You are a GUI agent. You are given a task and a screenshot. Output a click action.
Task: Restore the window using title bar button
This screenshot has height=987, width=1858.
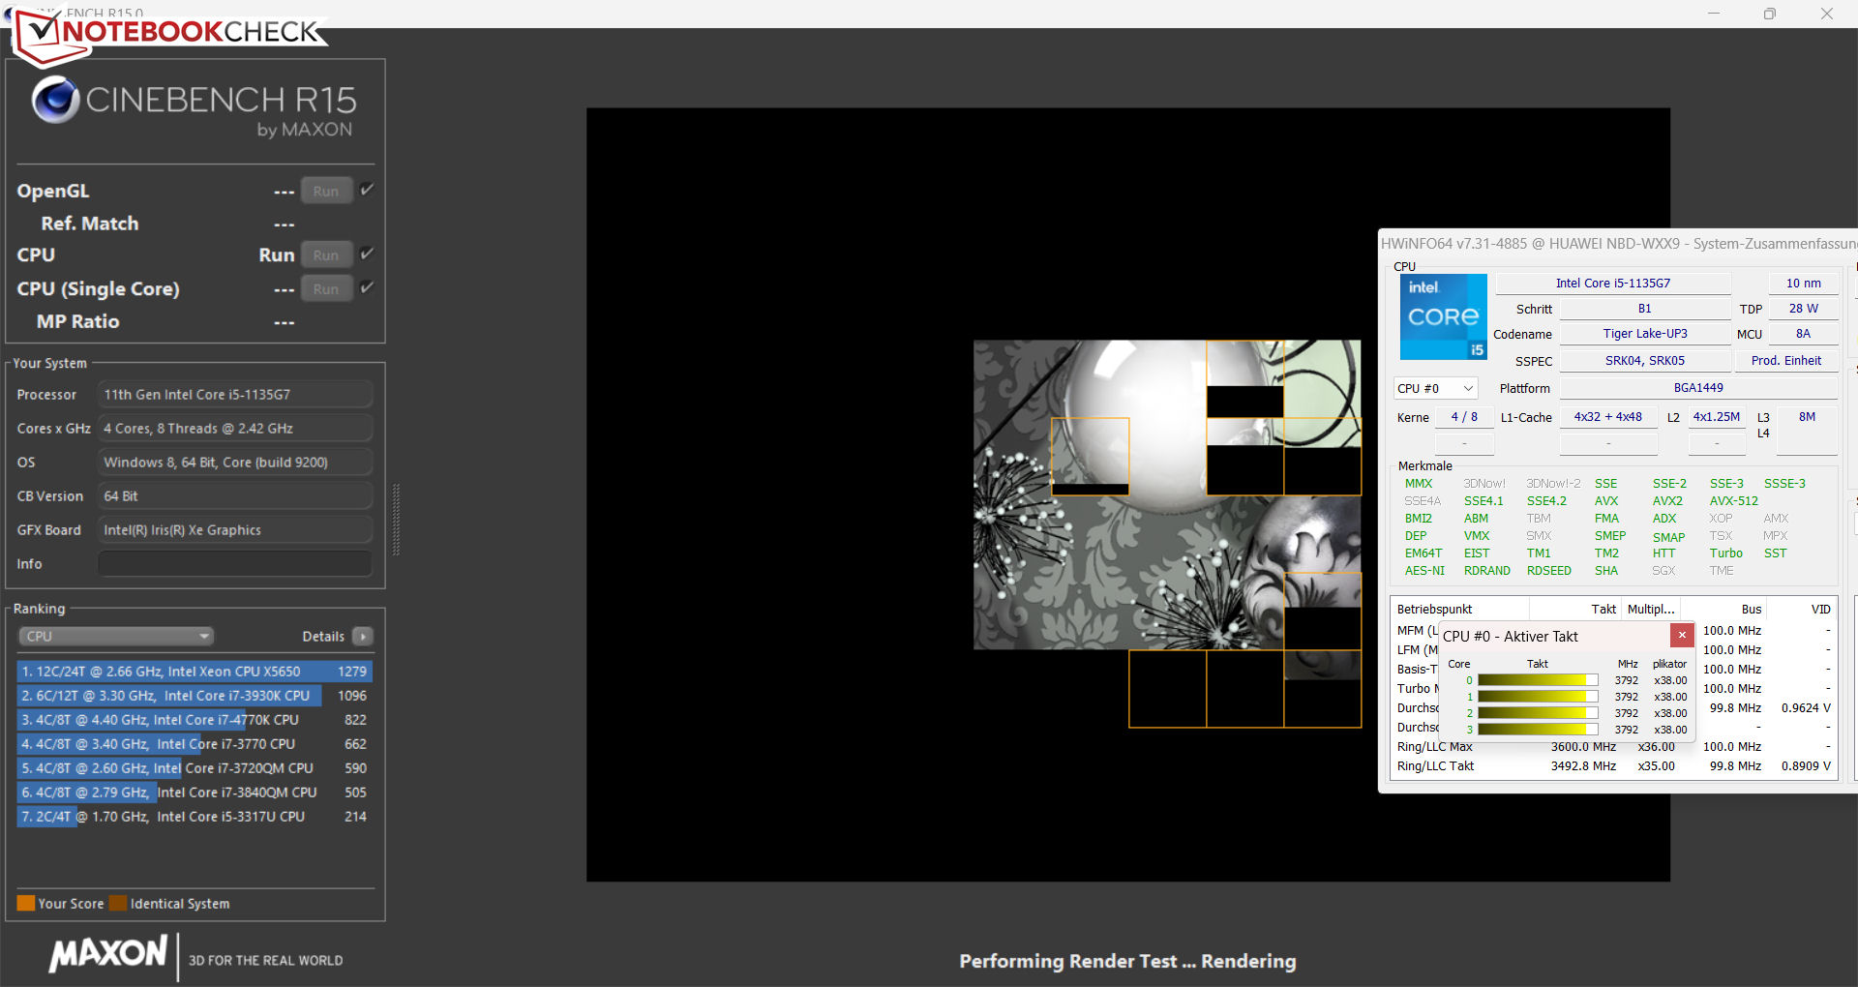click(1769, 14)
